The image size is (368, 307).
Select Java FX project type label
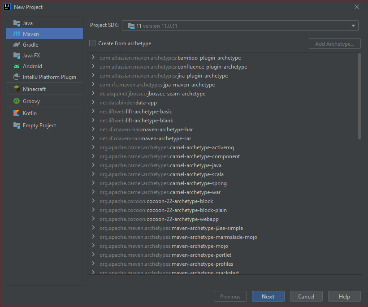(31, 56)
